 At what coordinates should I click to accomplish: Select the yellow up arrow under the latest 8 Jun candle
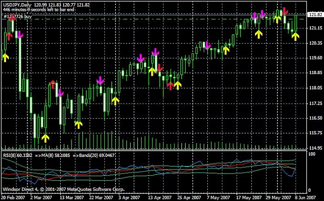295,37
